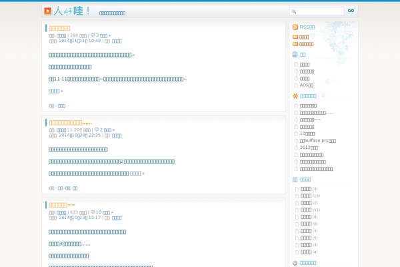Click the orange site logo icon in header

[47, 11]
